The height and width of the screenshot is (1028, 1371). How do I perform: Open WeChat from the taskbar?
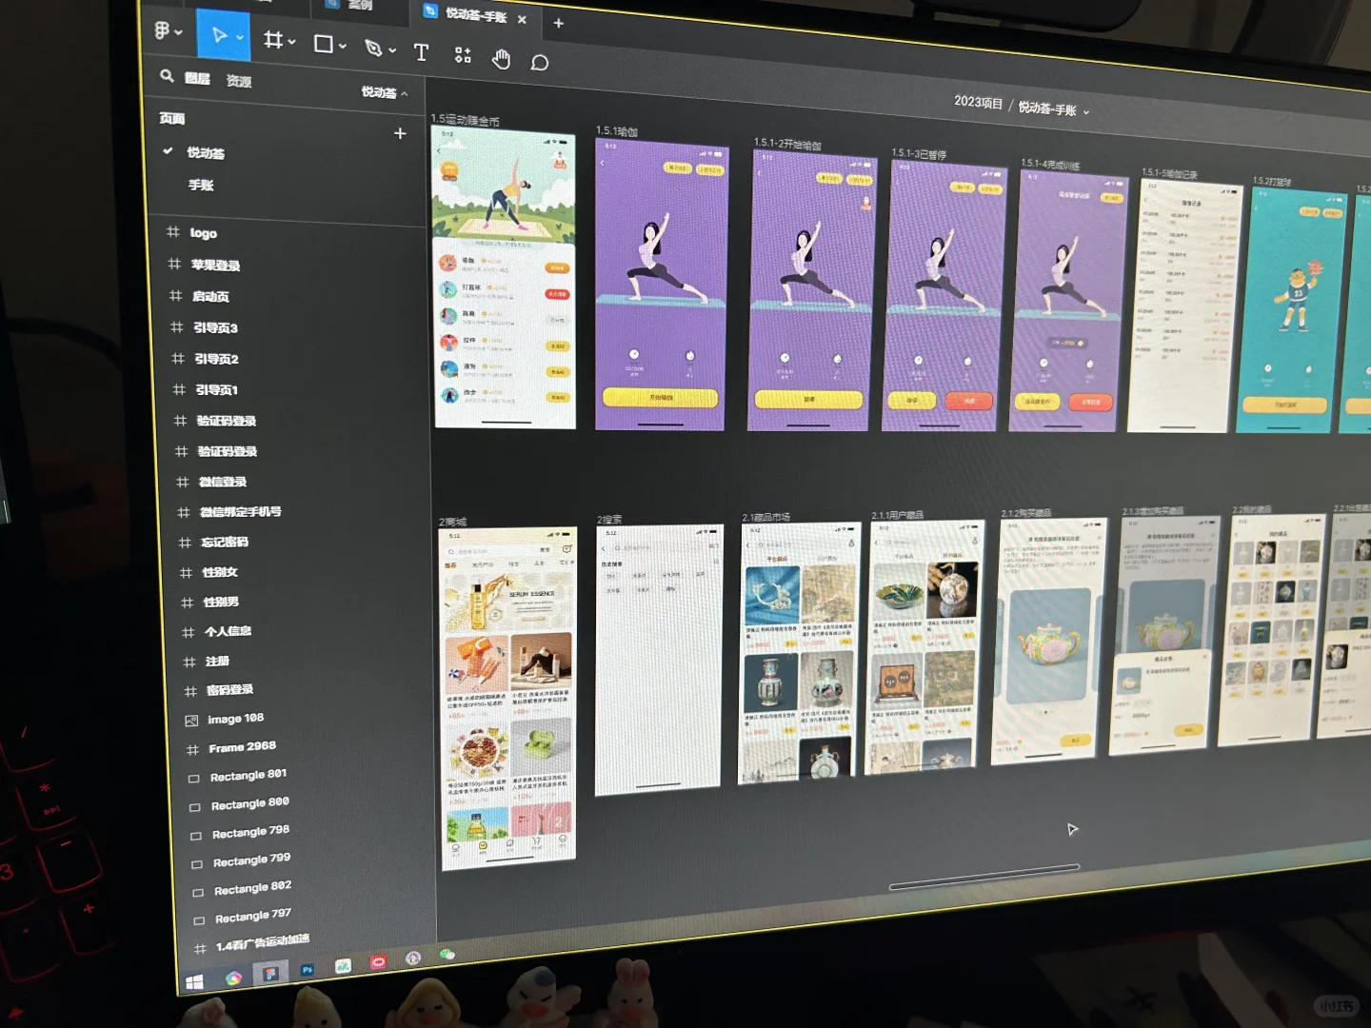(447, 954)
